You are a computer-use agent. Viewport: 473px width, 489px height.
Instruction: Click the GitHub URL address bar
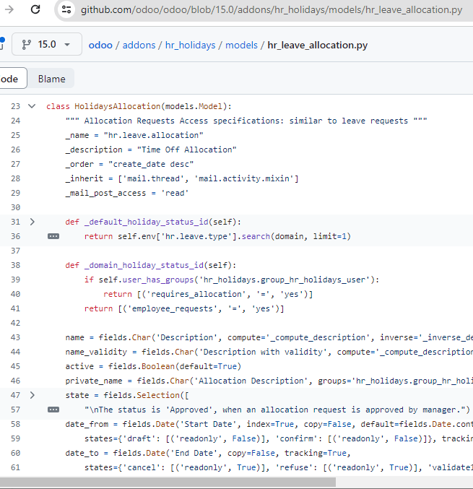(x=272, y=9)
